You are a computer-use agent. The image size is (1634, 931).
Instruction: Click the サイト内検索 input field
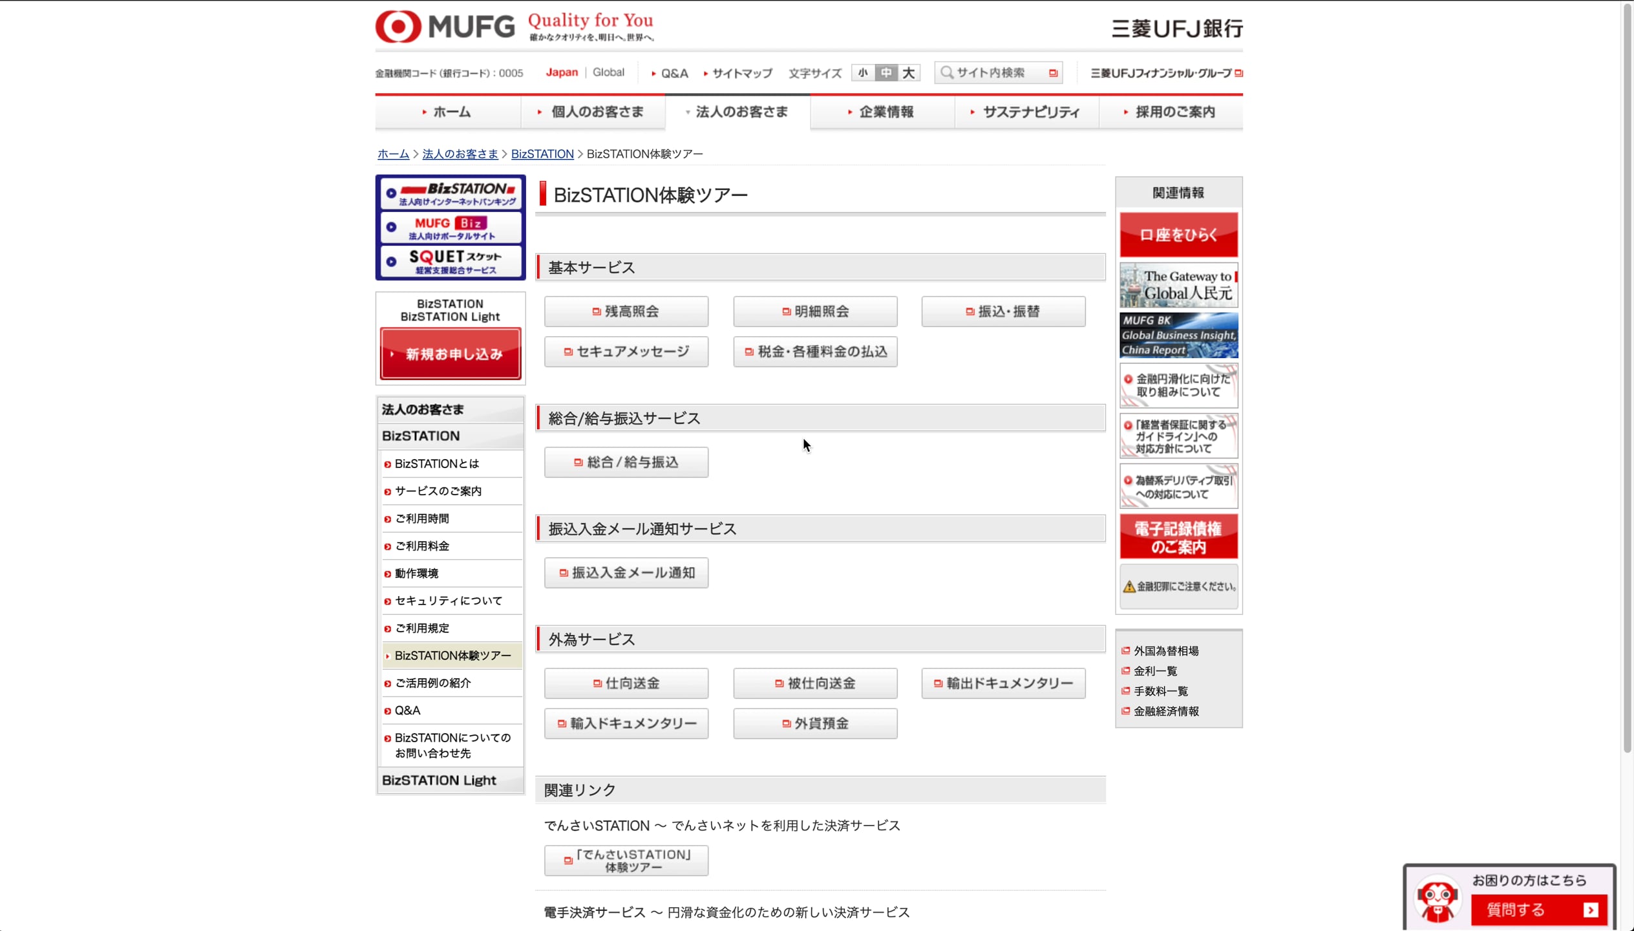995,72
